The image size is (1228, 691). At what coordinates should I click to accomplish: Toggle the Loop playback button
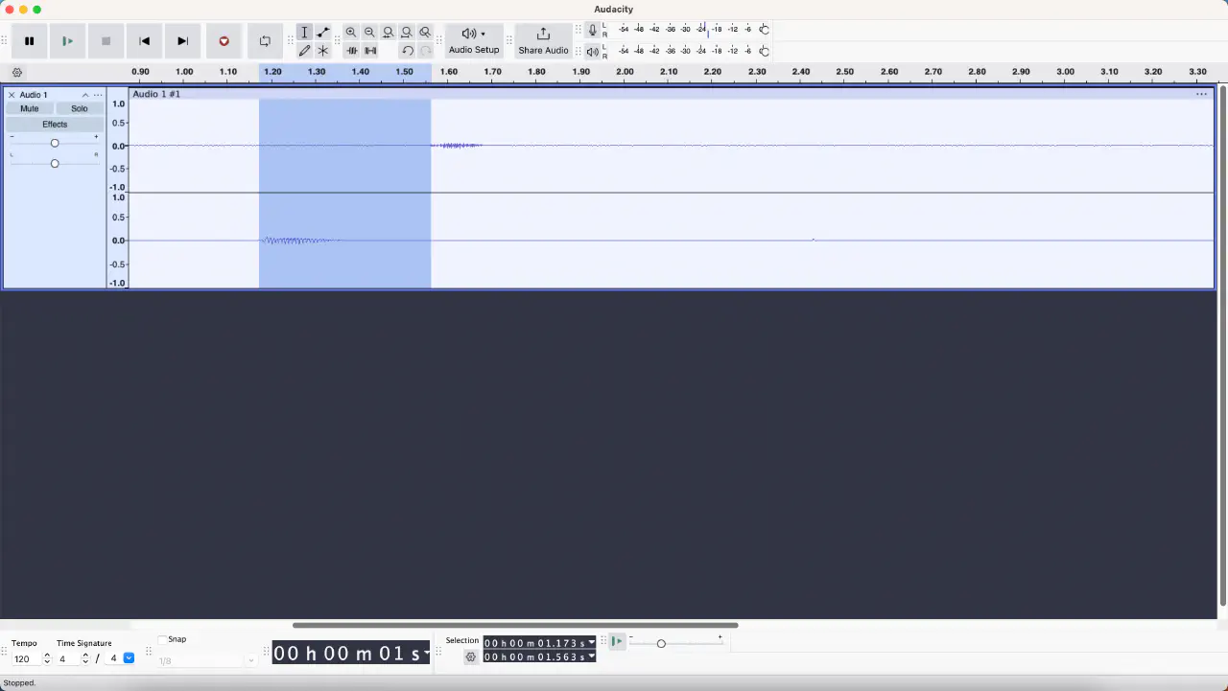[x=265, y=41]
